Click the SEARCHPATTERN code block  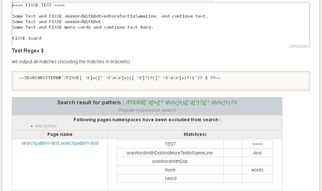[161, 81]
